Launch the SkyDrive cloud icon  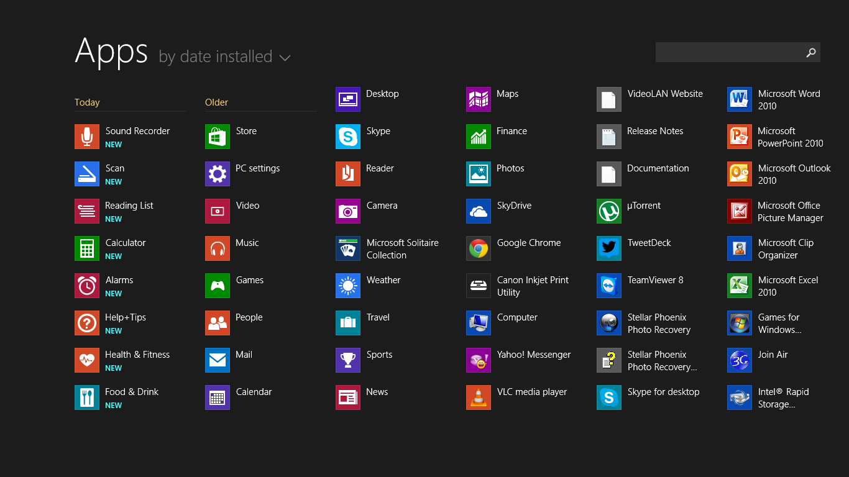click(x=479, y=211)
